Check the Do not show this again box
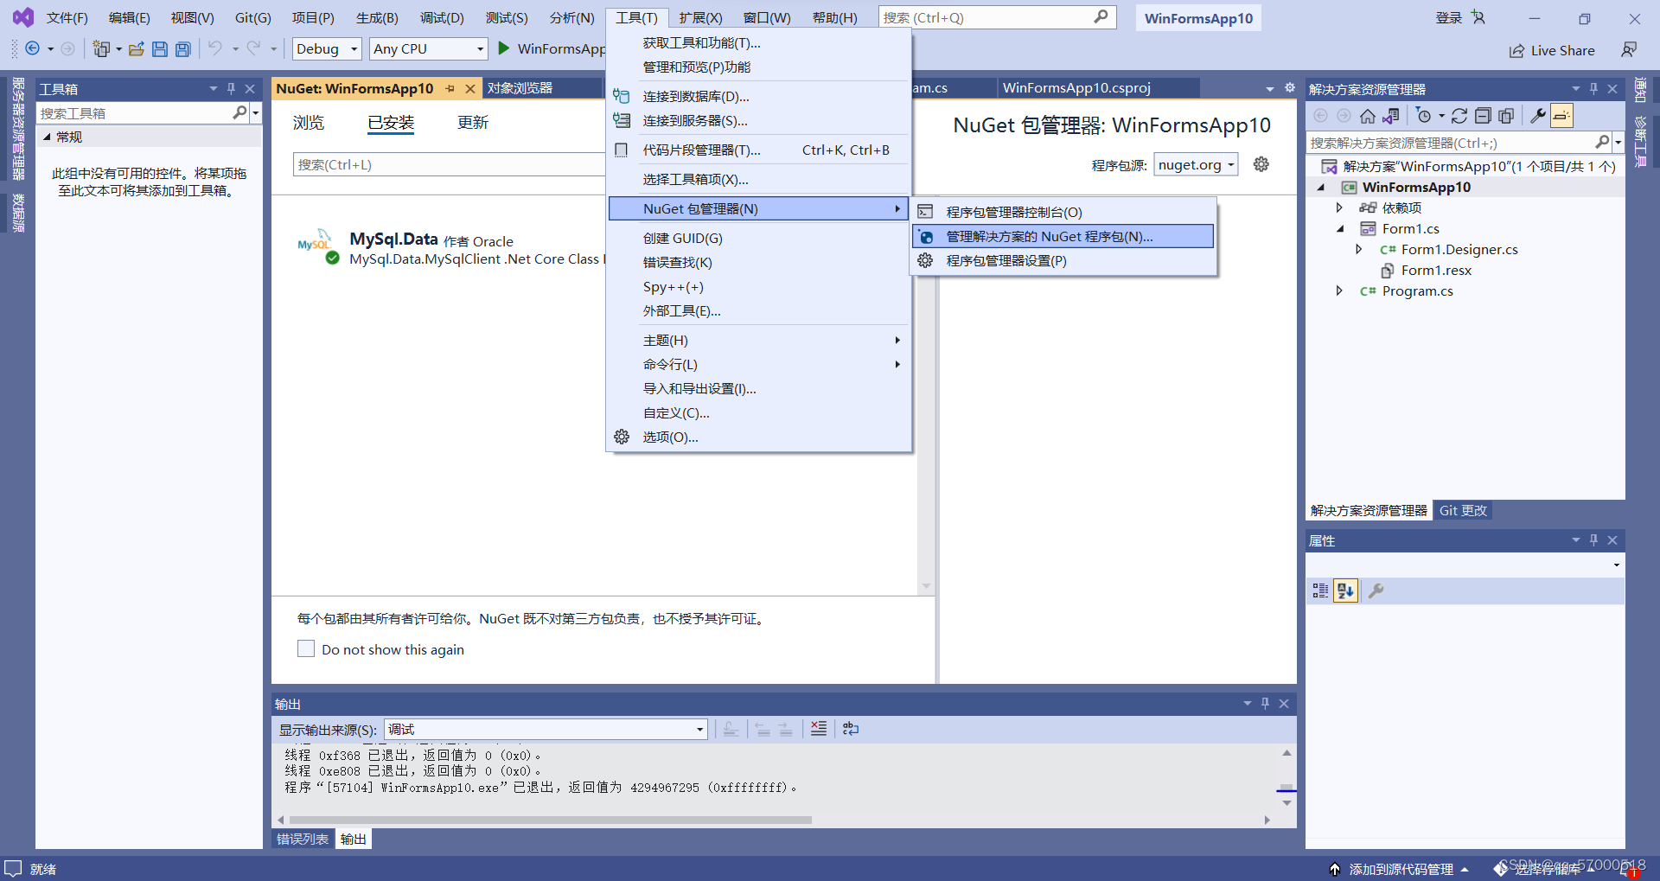This screenshot has width=1660, height=881. coord(306,648)
